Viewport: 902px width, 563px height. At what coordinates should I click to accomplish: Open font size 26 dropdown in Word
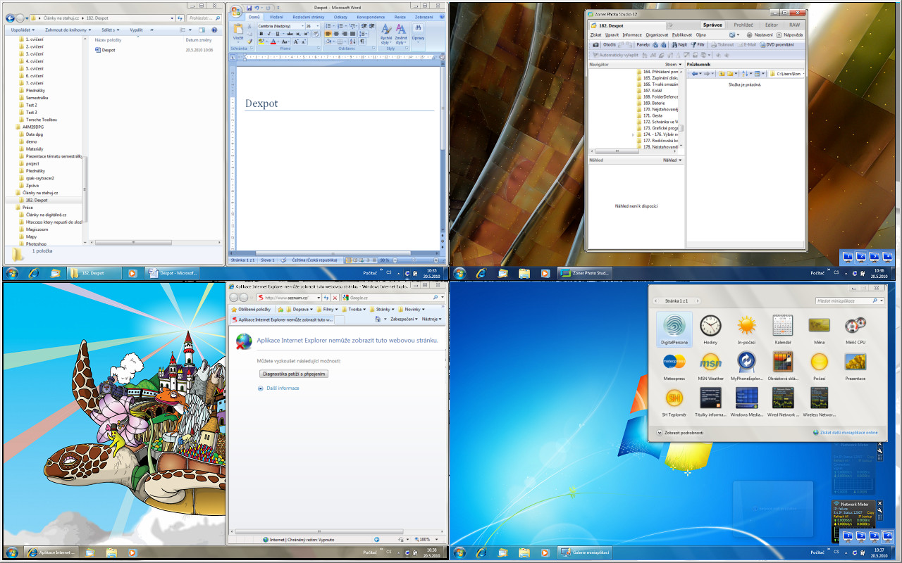319,26
